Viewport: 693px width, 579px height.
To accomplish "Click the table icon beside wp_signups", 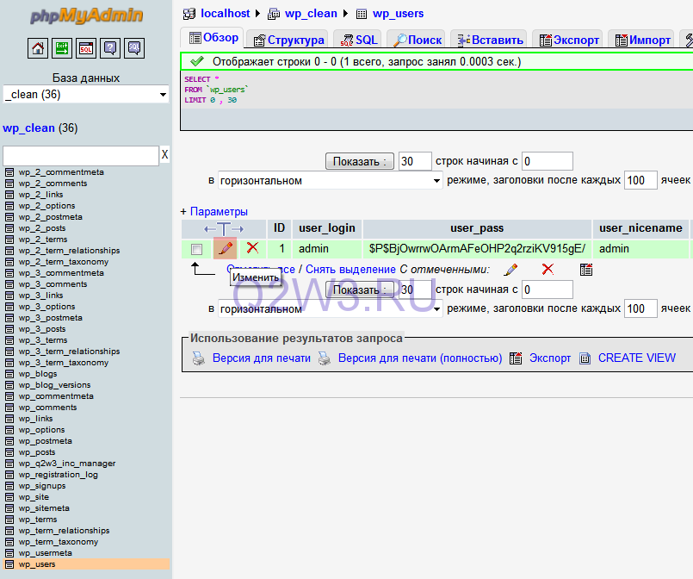I will [9, 486].
